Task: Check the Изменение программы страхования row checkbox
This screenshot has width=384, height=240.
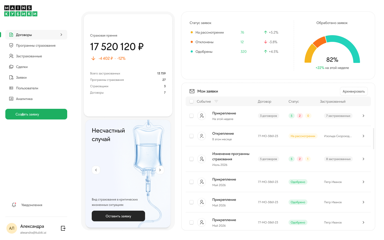Action: click(x=191, y=159)
